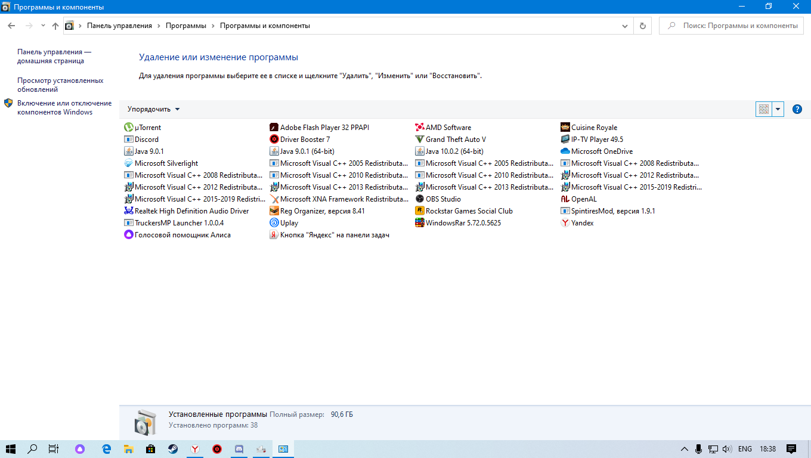Click the WindowsRar 5.72 icon
This screenshot has width=811, height=458.
coord(420,222)
